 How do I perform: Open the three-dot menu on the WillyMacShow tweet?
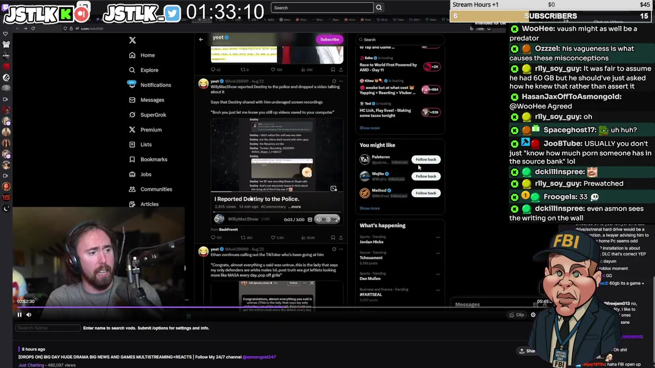(x=341, y=81)
